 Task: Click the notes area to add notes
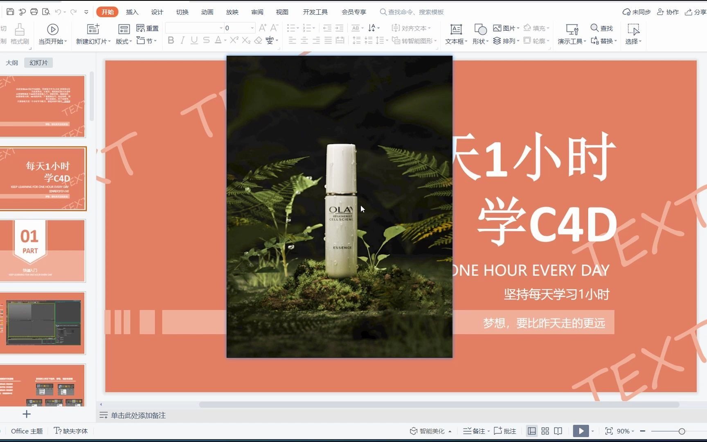[x=138, y=415]
